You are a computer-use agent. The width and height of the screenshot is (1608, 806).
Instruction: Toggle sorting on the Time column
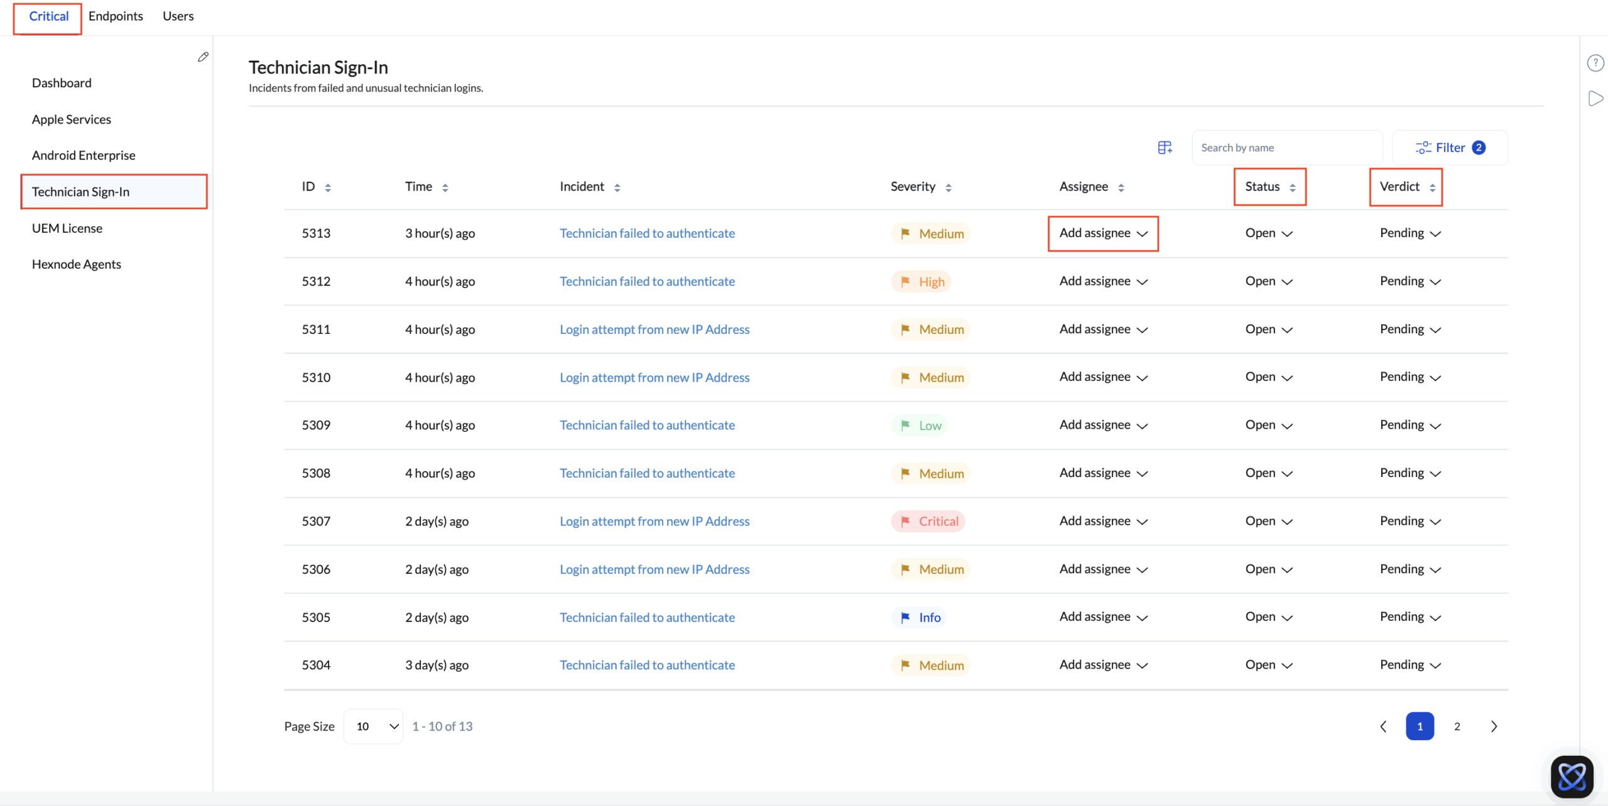(445, 186)
